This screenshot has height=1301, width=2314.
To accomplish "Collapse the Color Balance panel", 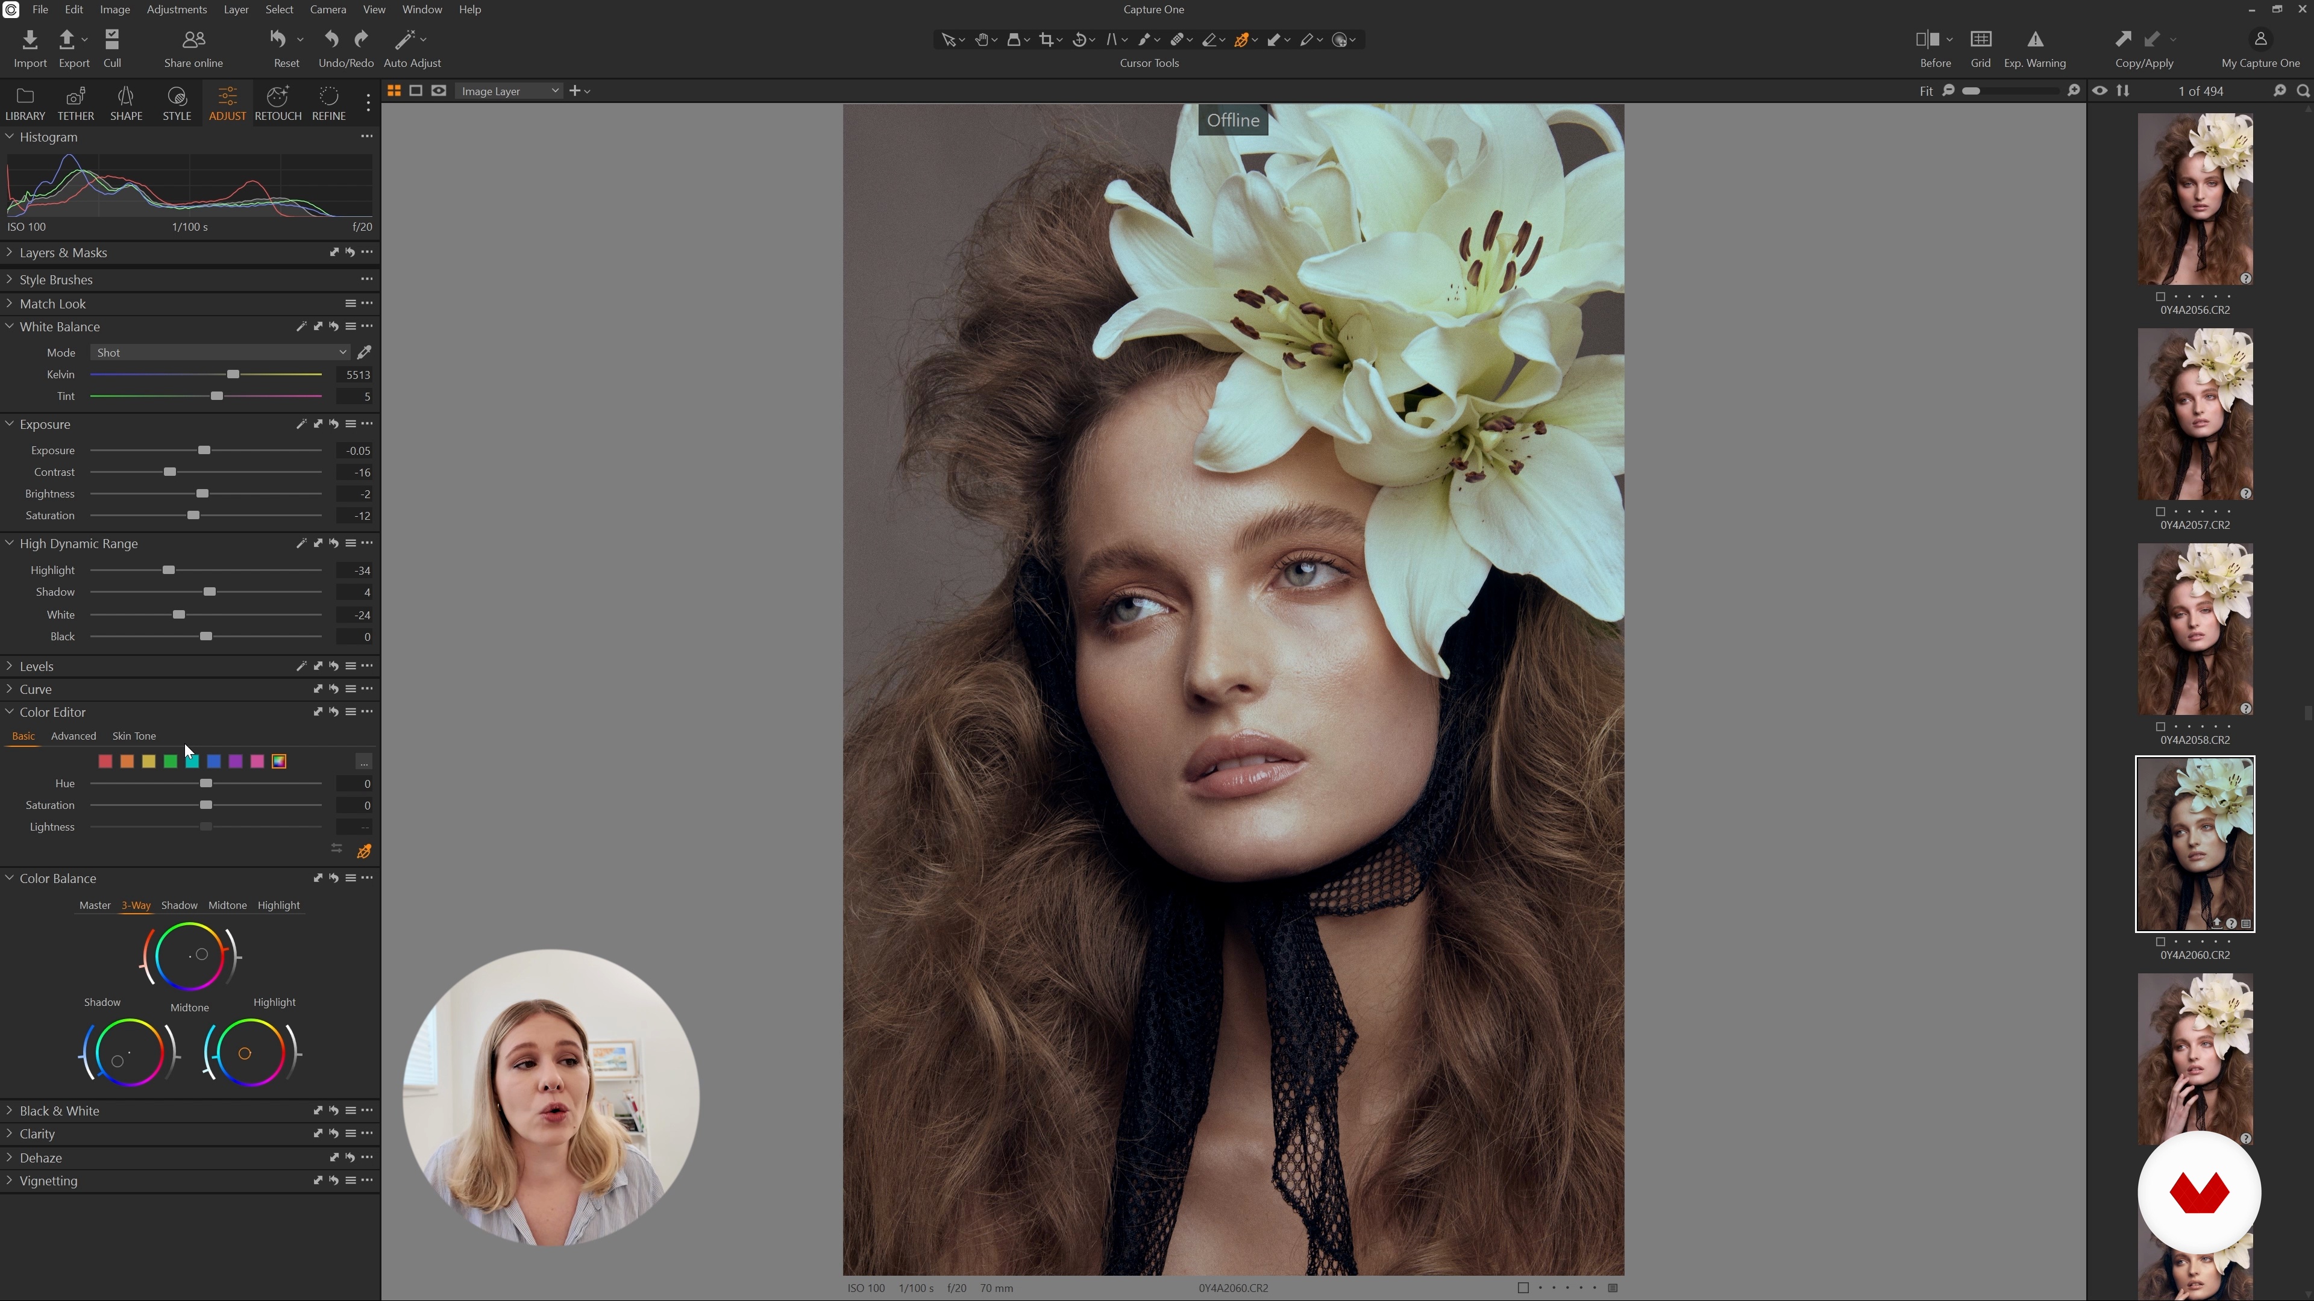I will 9,878.
